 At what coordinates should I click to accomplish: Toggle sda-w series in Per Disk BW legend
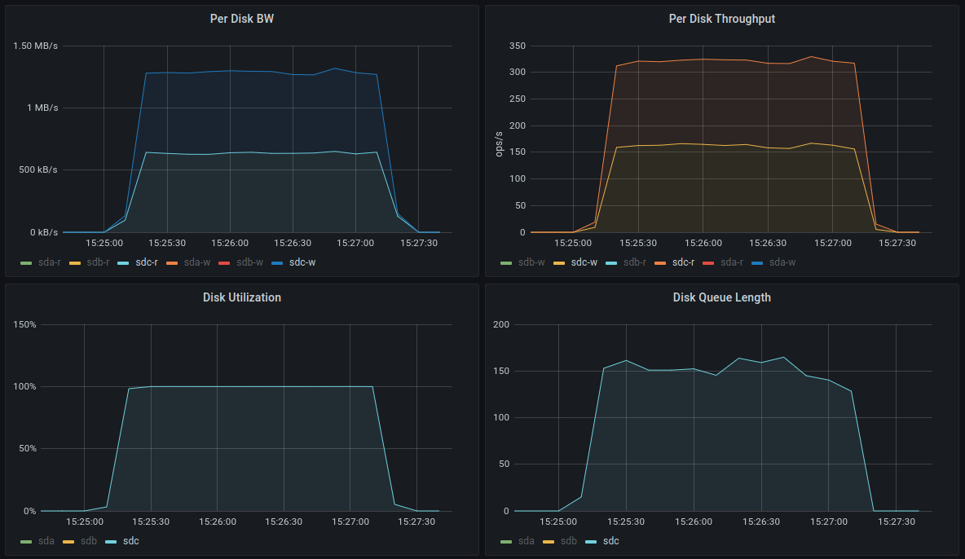coord(197,262)
